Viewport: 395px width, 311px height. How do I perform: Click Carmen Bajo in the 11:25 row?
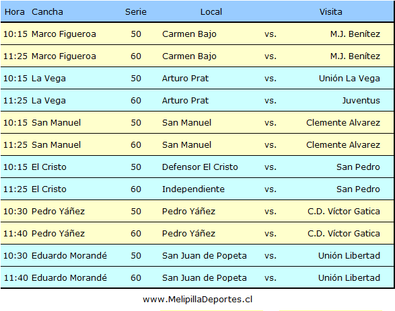click(189, 56)
